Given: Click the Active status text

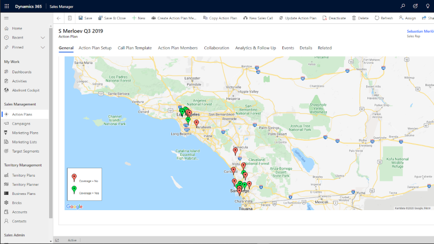Looking at the screenshot, I should [x=72, y=241].
